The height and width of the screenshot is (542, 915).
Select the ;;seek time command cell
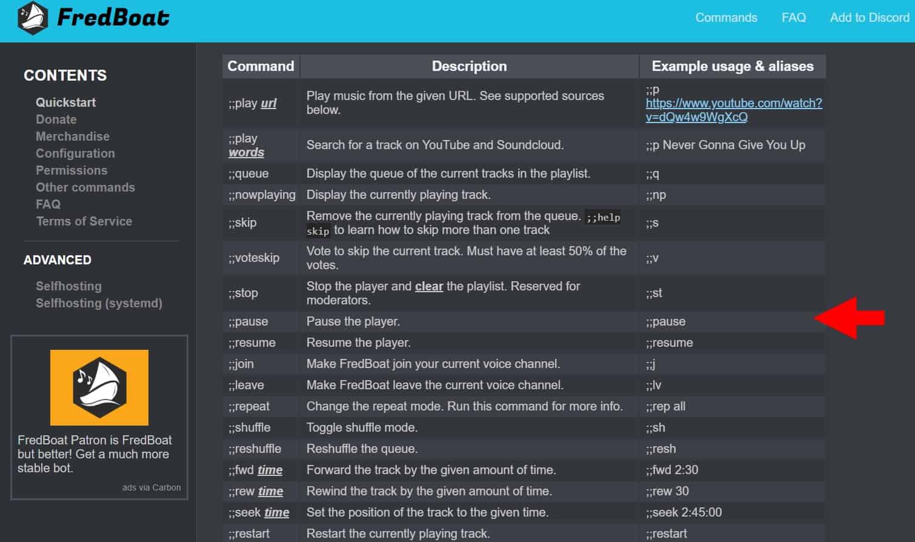261,512
